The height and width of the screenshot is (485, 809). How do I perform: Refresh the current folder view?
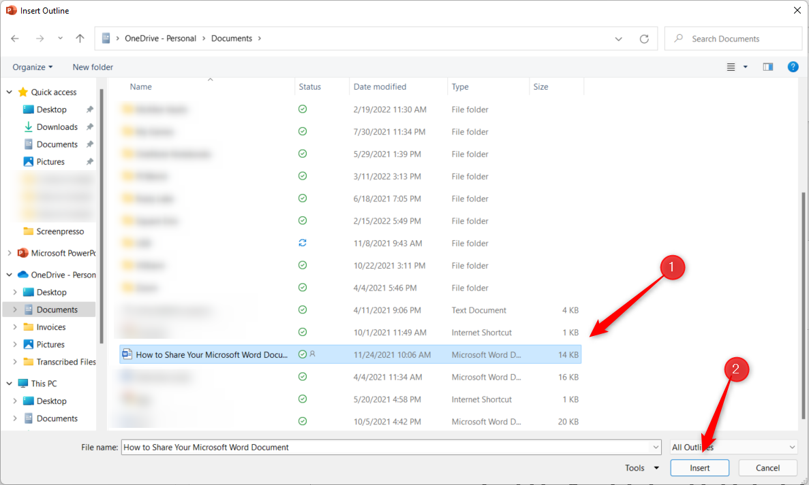(x=644, y=38)
